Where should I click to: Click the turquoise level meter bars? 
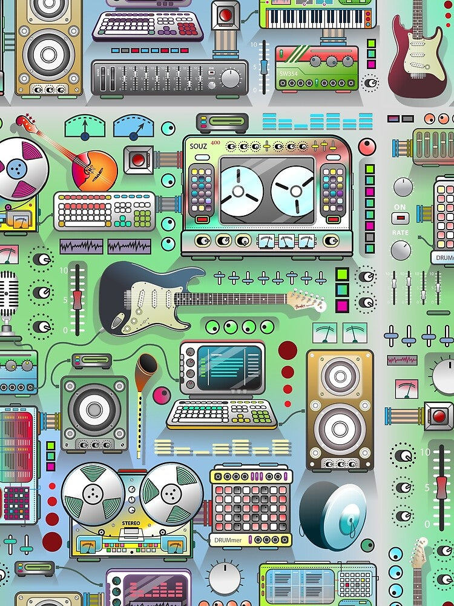click(317, 121)
